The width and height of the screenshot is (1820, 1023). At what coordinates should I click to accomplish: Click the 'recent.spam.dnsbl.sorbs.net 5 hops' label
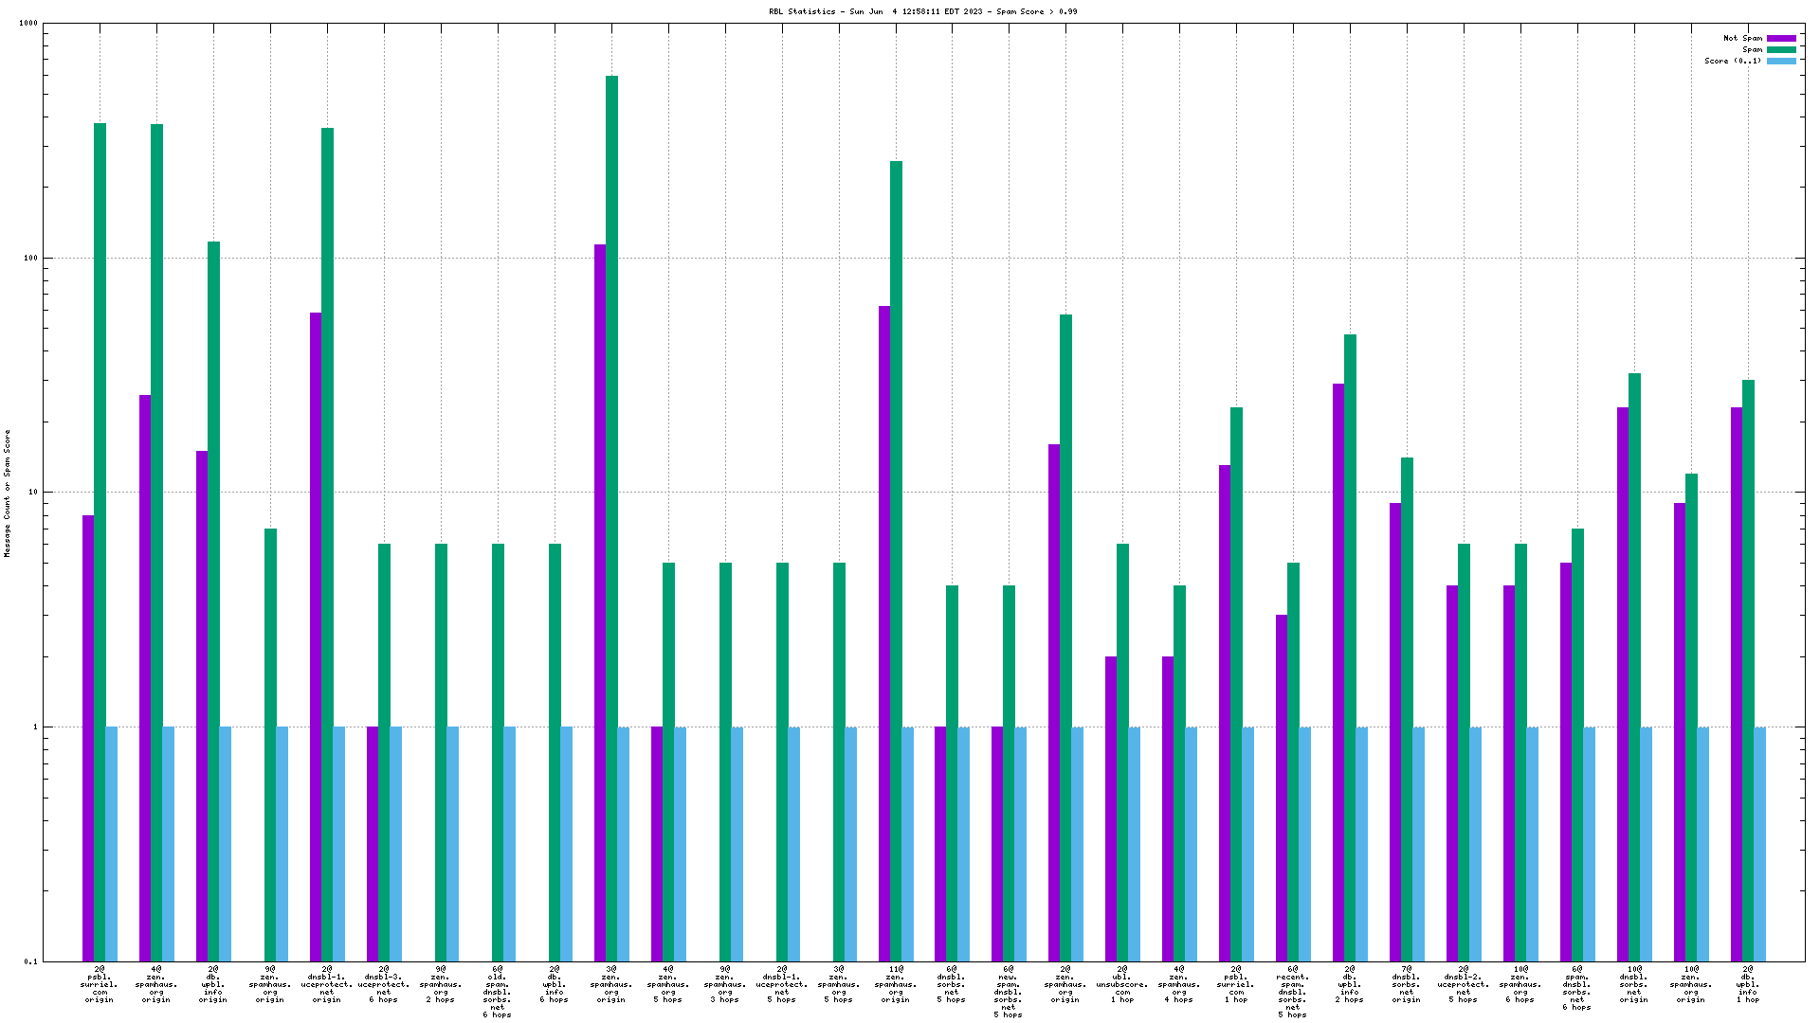[1292, 992]
